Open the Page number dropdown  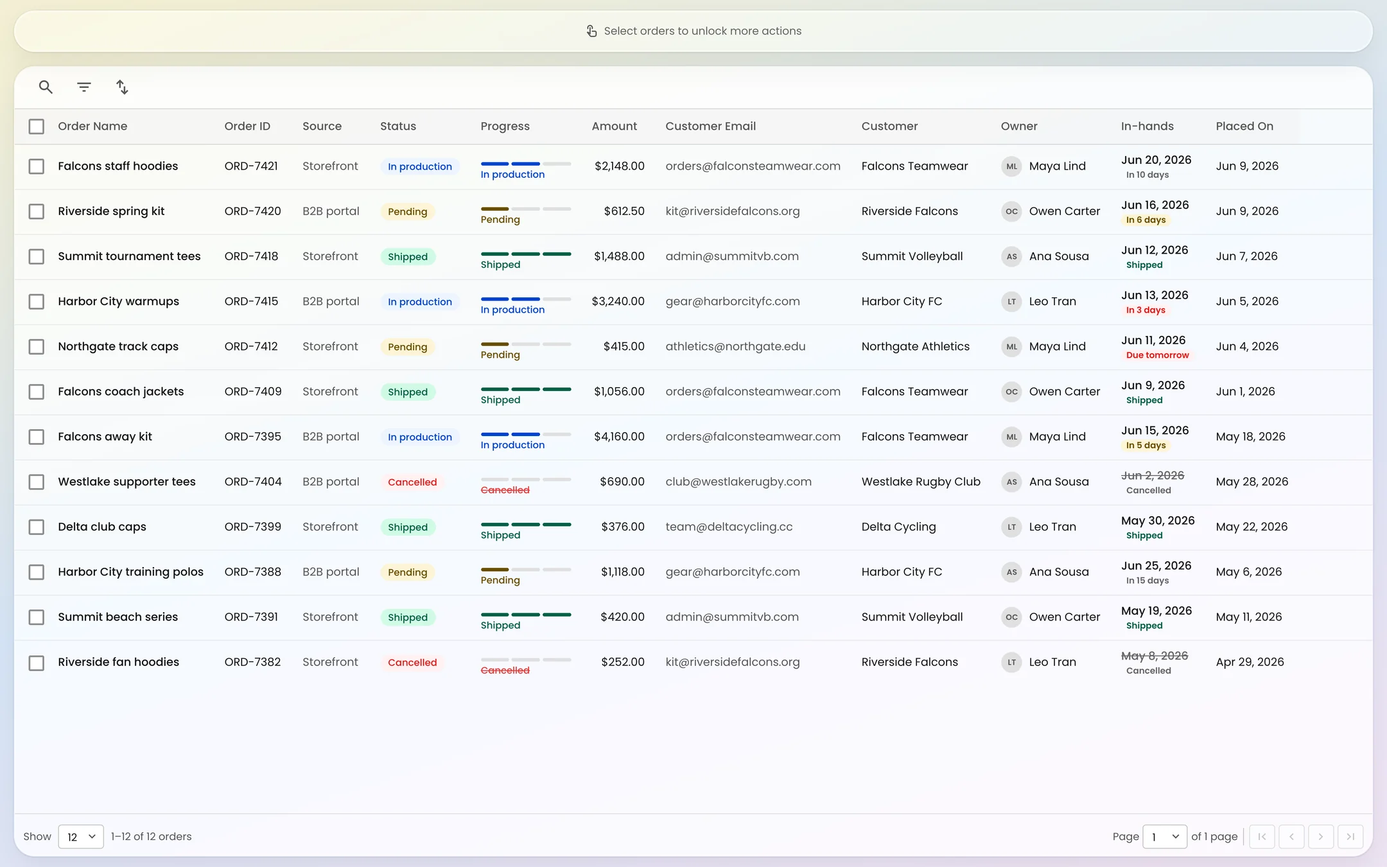tap(1165, 836)
